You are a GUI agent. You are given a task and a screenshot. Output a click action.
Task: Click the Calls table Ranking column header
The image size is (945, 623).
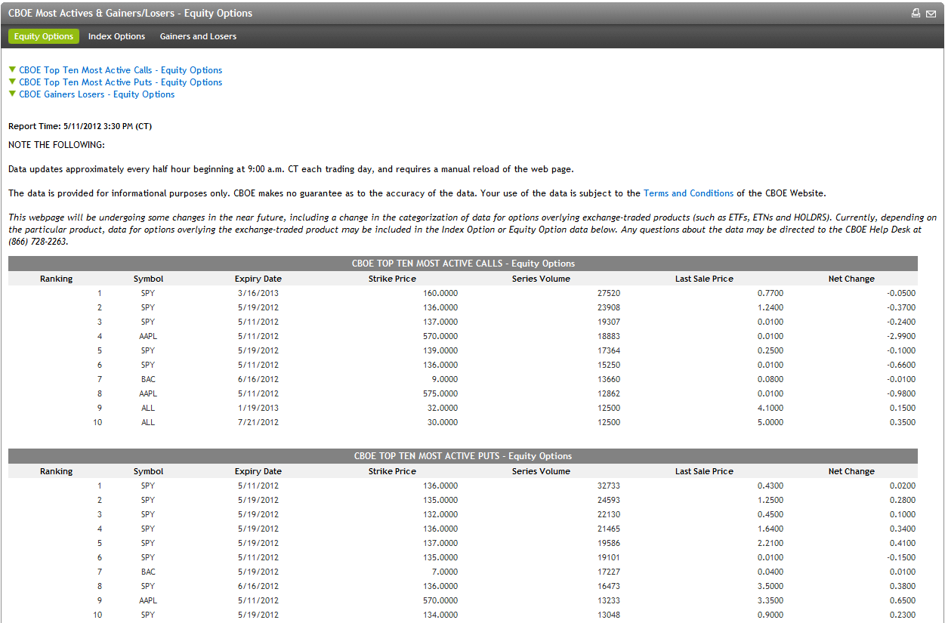coord(57,279)
